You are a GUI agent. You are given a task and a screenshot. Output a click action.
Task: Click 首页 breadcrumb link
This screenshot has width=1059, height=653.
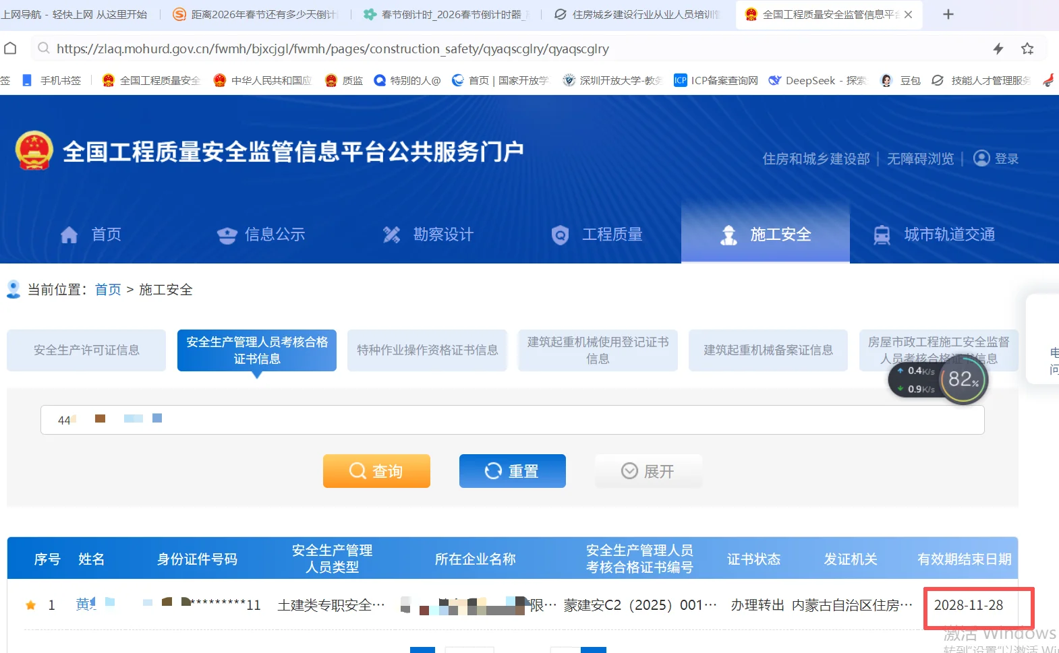pos(108,290)
